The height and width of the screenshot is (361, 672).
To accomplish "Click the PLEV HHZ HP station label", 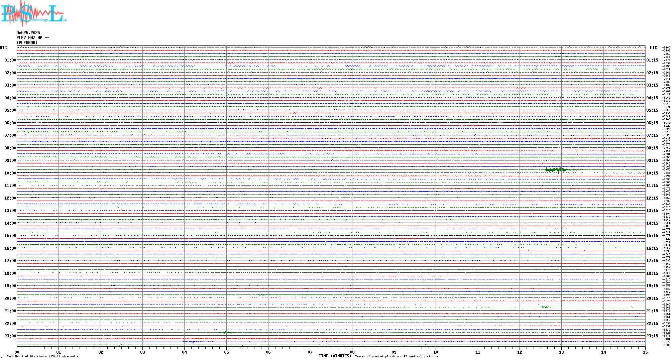I will (32, 38).
